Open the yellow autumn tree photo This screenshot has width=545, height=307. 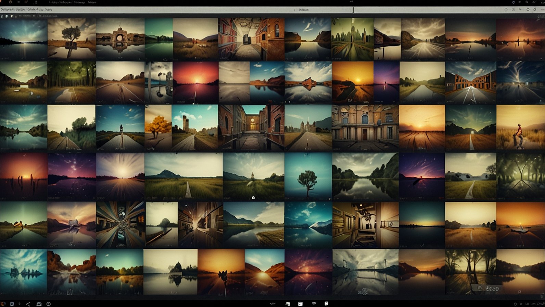[x=158, y=128]
